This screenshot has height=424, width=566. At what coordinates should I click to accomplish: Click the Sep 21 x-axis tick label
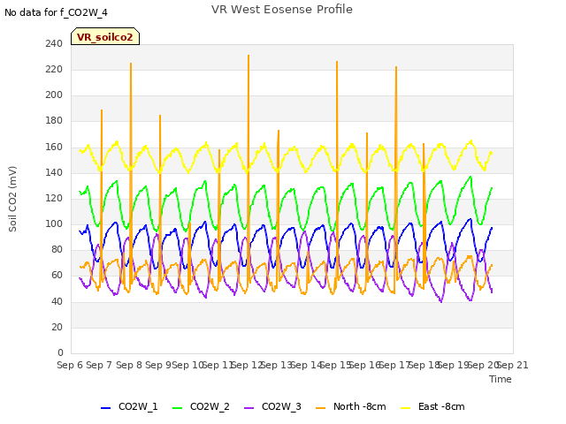click(x=514, y=365)
